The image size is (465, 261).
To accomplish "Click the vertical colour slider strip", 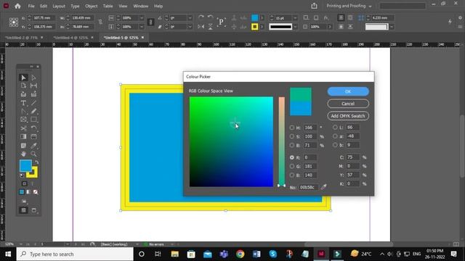I will point(281,141).
